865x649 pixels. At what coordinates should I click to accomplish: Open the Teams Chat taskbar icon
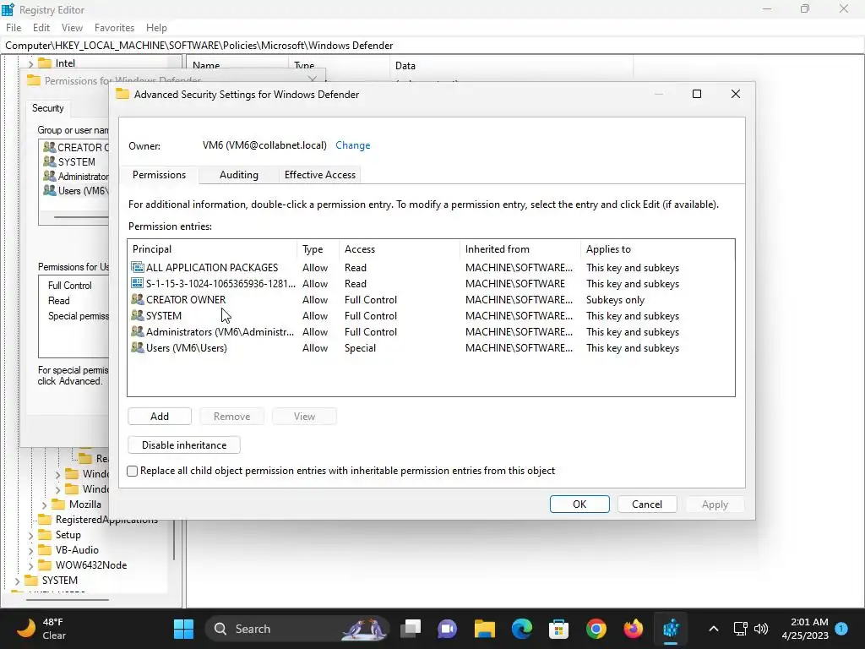[448, 629]
